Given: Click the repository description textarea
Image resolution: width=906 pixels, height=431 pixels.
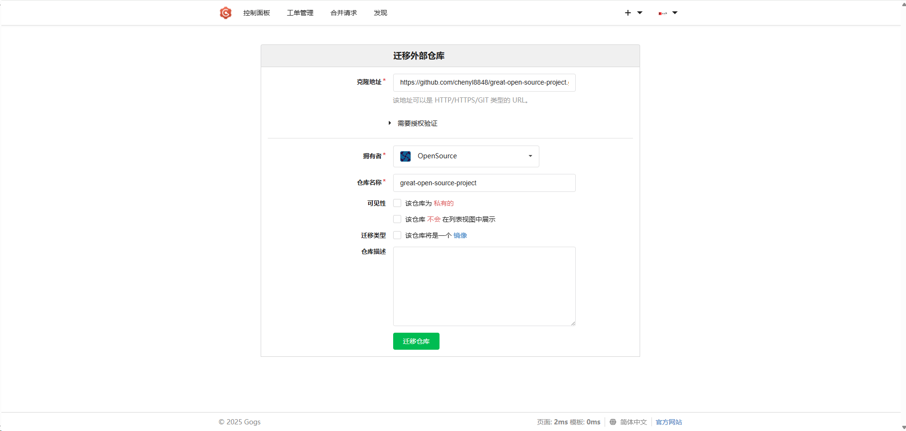Looking at the screenshot, I should tap(484, 286).
